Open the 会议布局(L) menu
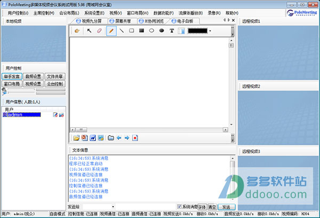Screen dimensions: 320x218 pos(69,13)
